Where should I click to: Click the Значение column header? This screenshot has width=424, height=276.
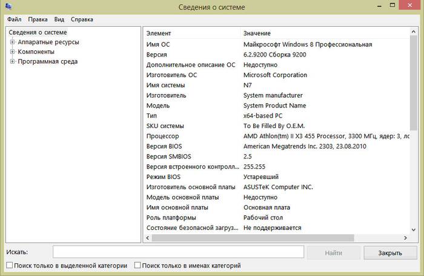coord(325,33)
